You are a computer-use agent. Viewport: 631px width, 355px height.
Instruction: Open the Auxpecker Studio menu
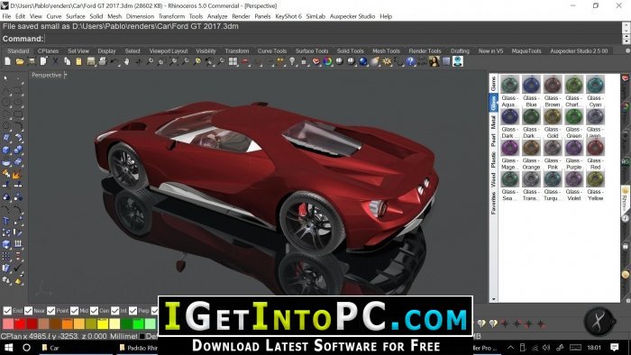pyautogui.click(x=352, y=16)
